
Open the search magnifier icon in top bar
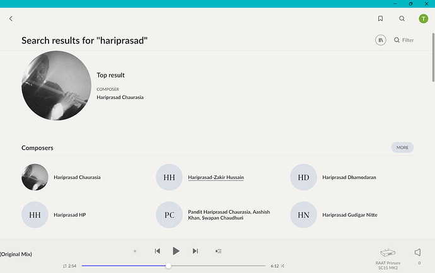(x=402, y=18)
